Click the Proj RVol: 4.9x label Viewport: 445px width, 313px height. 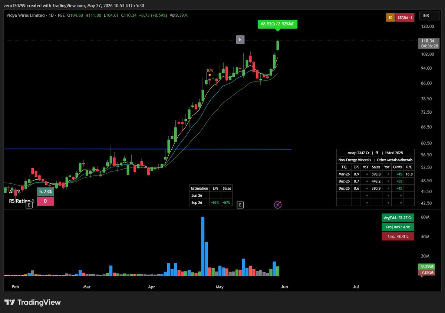398,227
